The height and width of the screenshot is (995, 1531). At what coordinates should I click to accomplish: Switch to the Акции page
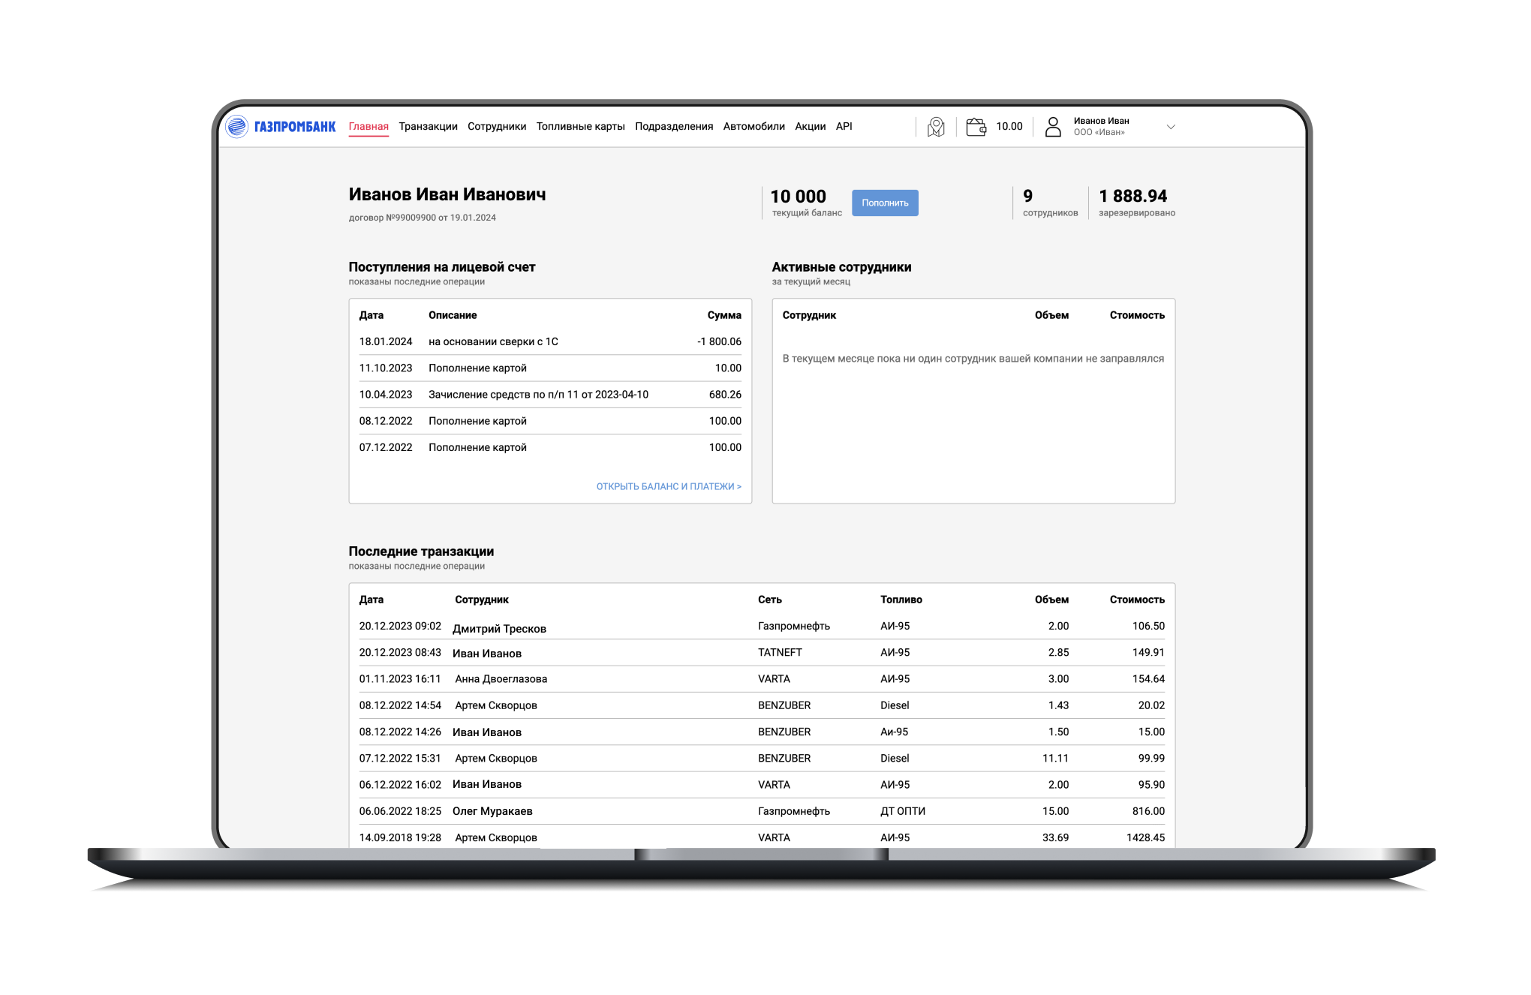click(x=810, y=127)
